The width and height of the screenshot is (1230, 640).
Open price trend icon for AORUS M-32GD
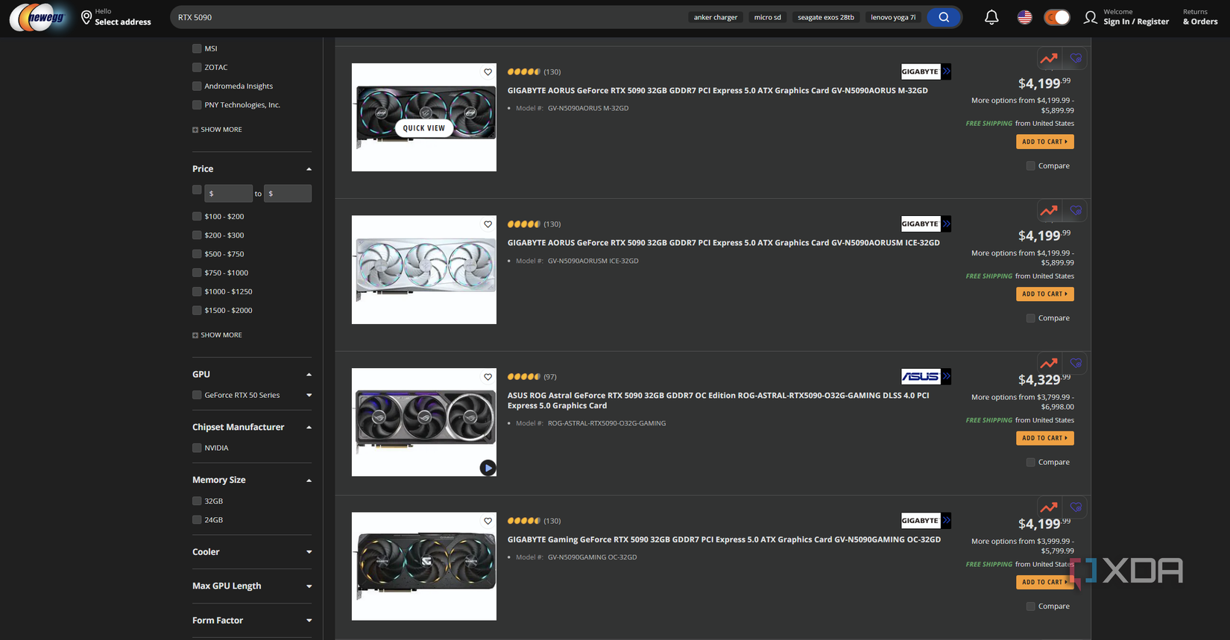(1049, 58)
